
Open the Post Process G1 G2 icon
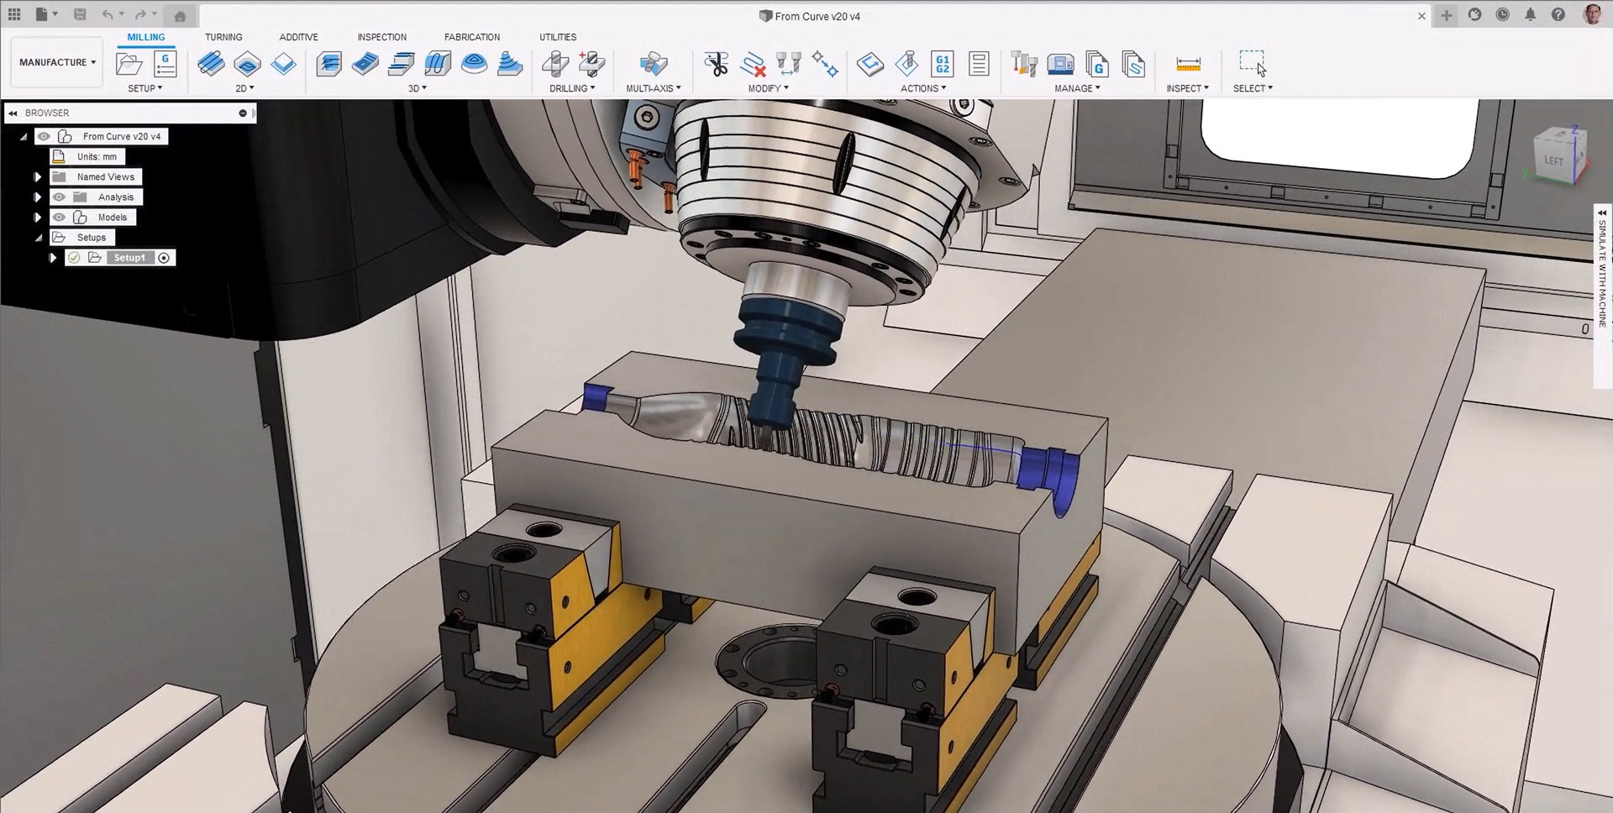[x=943, y=64]
